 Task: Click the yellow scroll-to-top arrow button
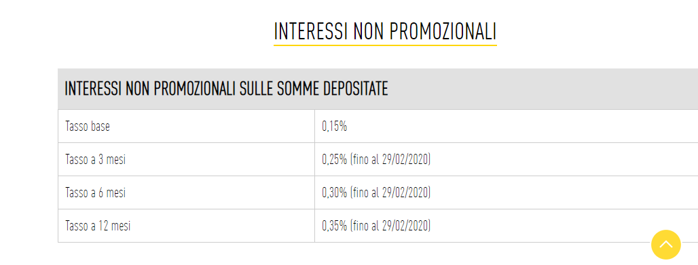click(x=665, y=245)
